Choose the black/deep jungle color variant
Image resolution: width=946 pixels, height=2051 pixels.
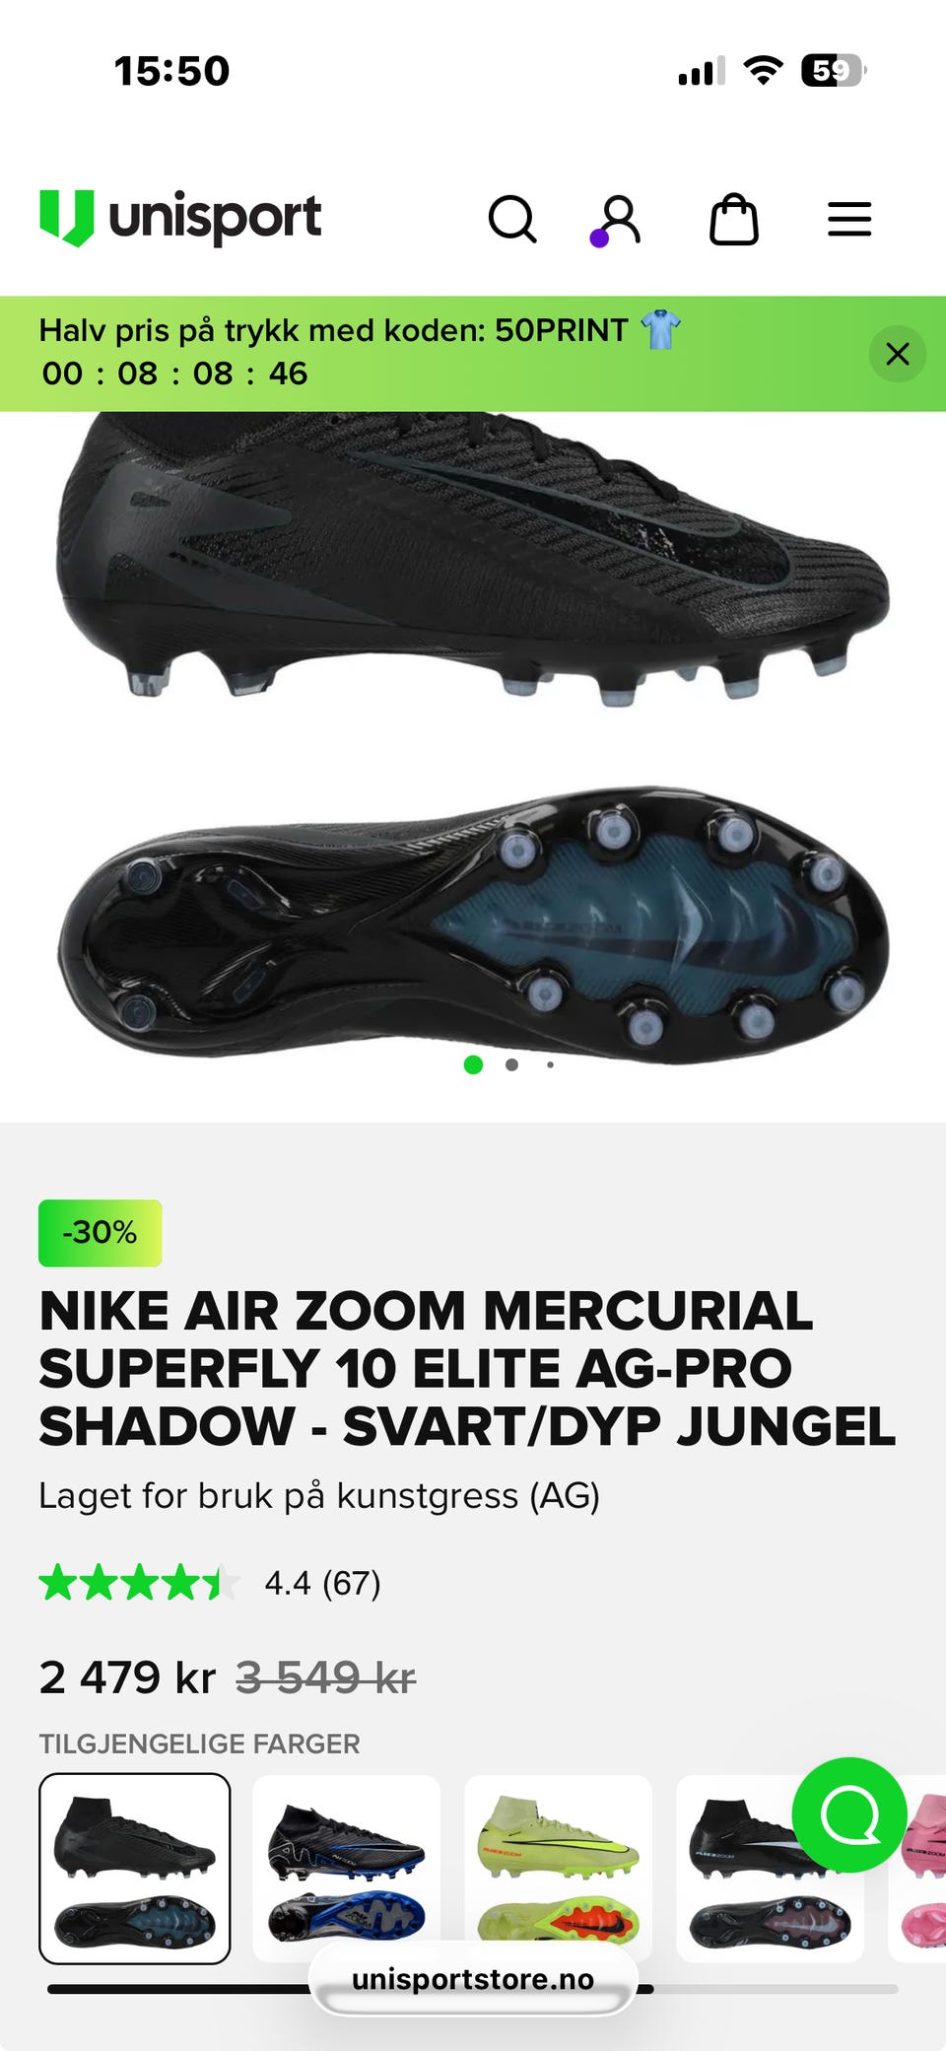tap(135, 1869)
